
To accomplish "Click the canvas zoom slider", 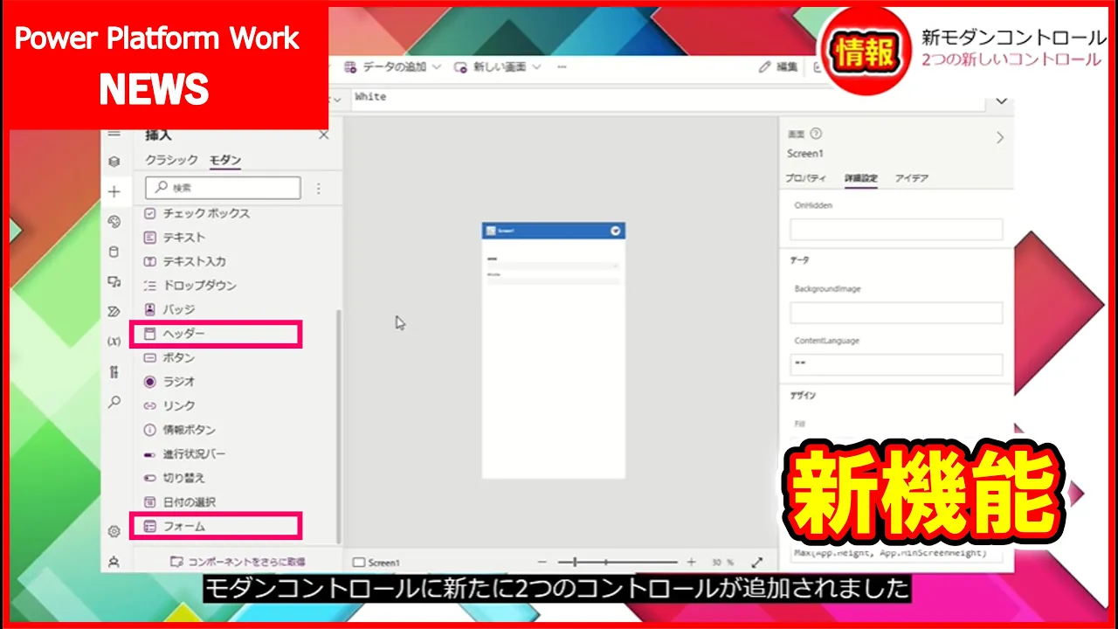I will click(618, 562).
